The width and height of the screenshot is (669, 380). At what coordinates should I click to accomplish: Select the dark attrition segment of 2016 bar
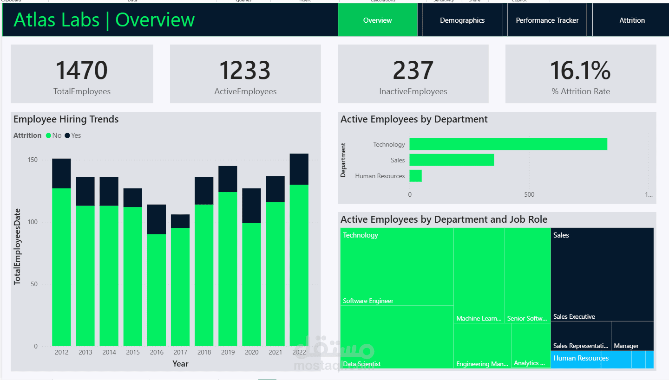[x=157, y=219]
